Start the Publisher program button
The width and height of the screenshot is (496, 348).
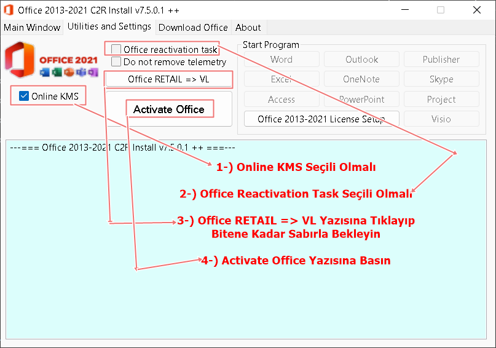pyautogui.click(x=441, y=60)
